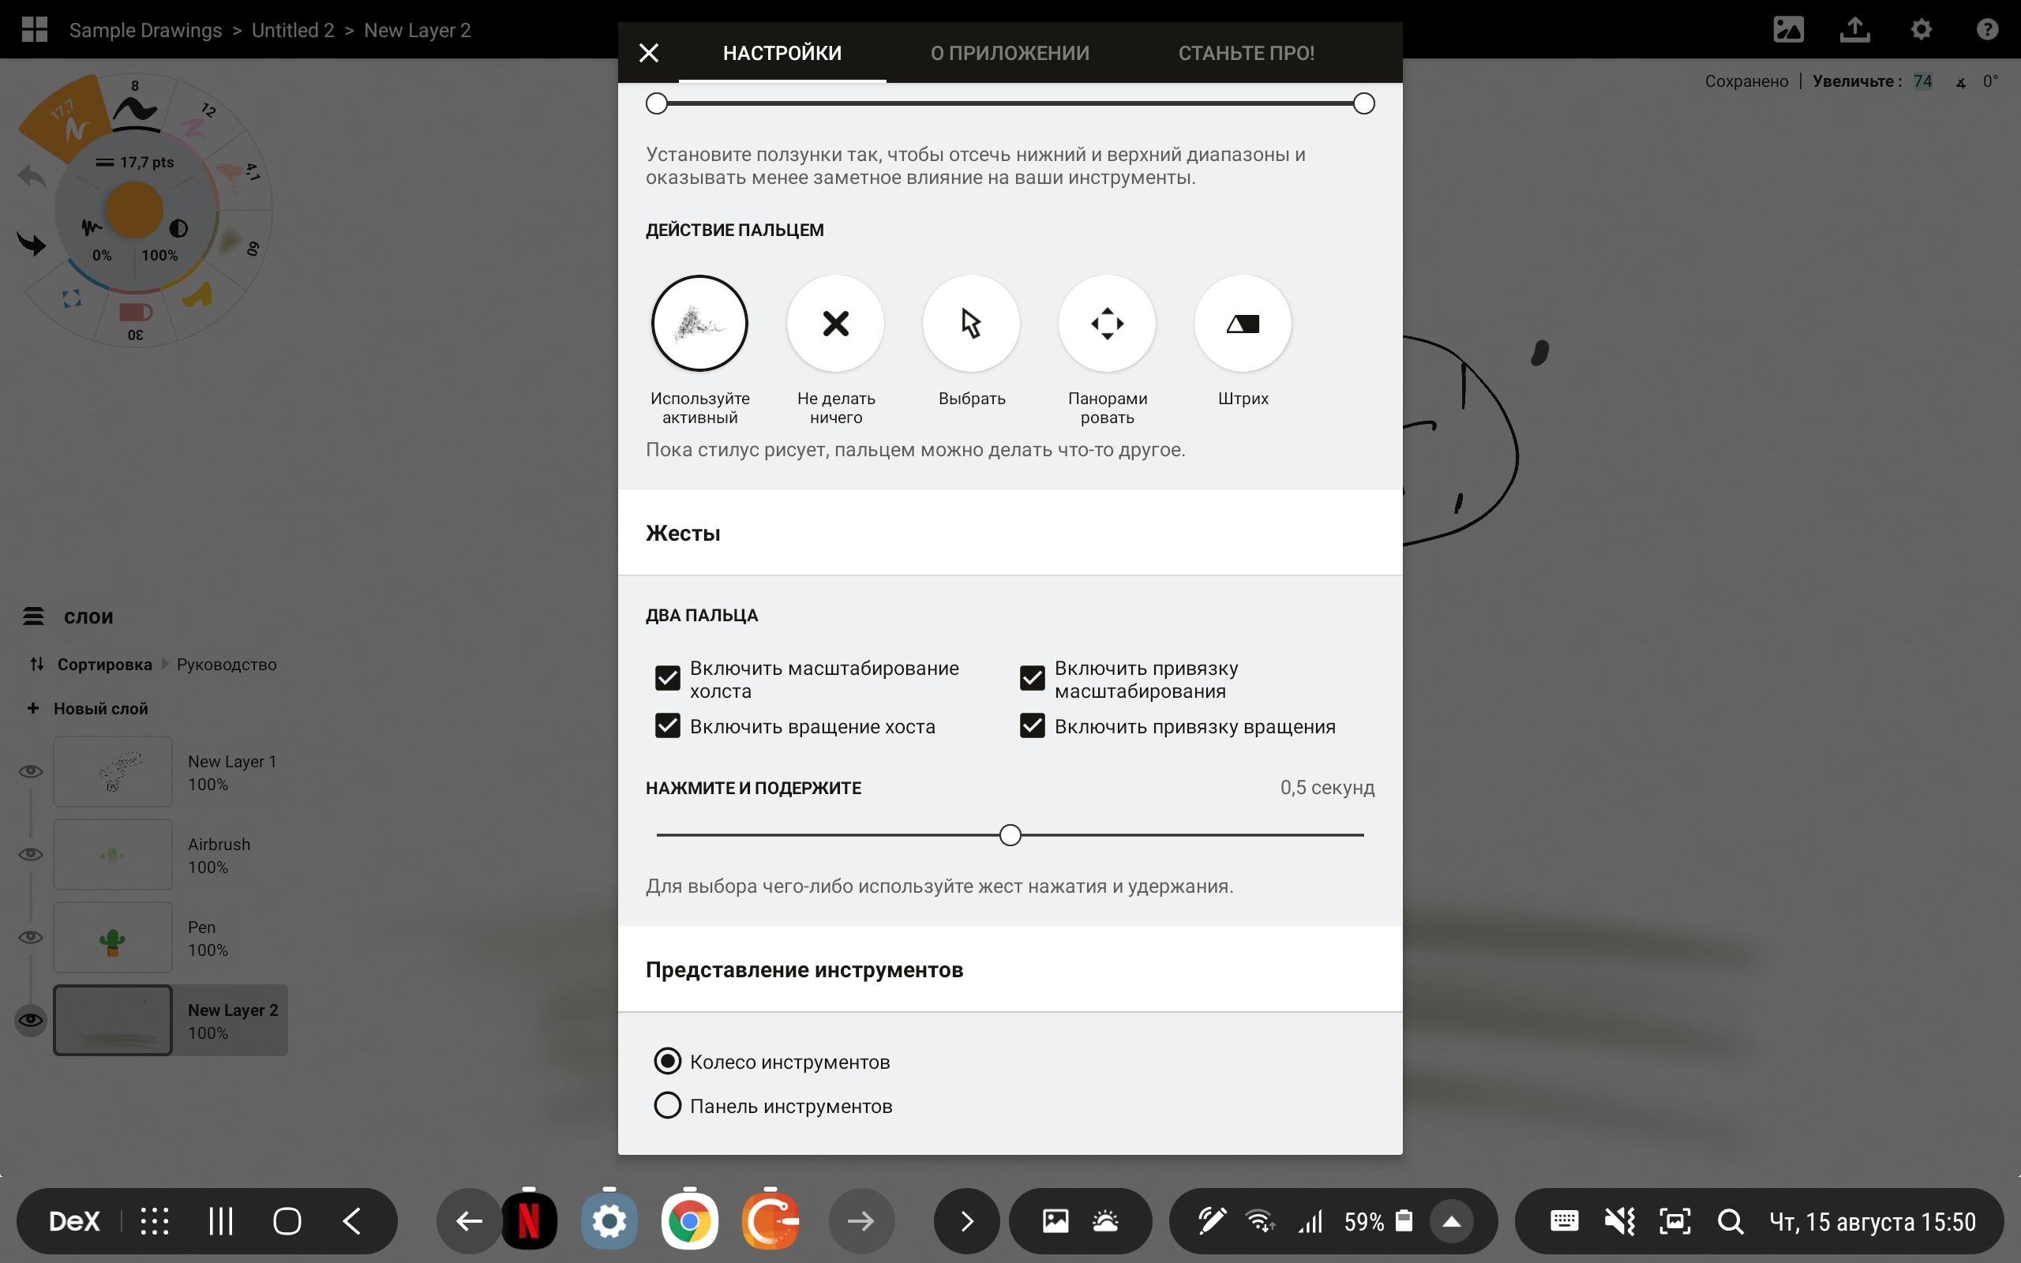Uncheck 'Включить масштабирование холста' checkbox
Image resolution: width=2021 pixels, height=1263 pixels.
click(x=667, y=677)
